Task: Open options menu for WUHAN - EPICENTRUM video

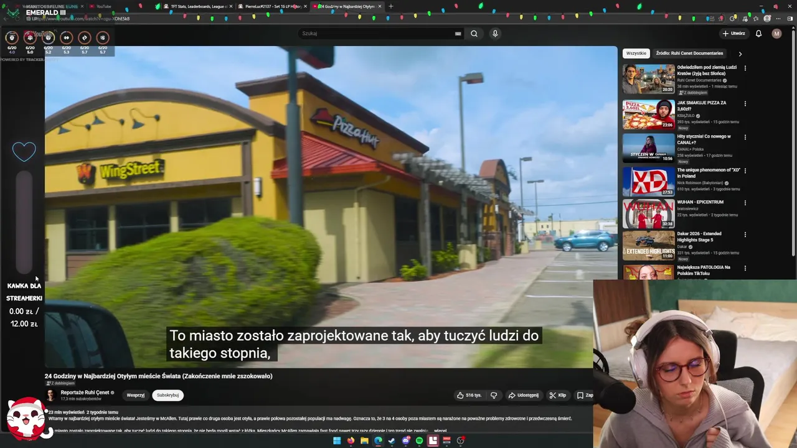Action: [745, 203]
